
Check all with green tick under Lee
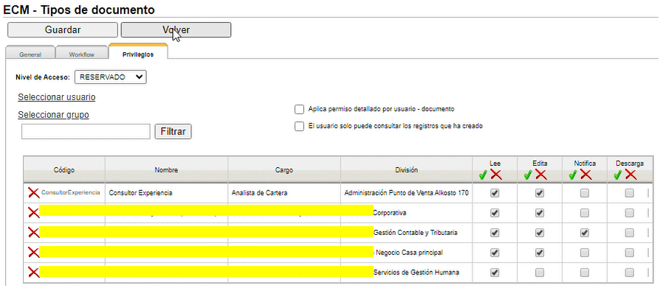(484, 175)
